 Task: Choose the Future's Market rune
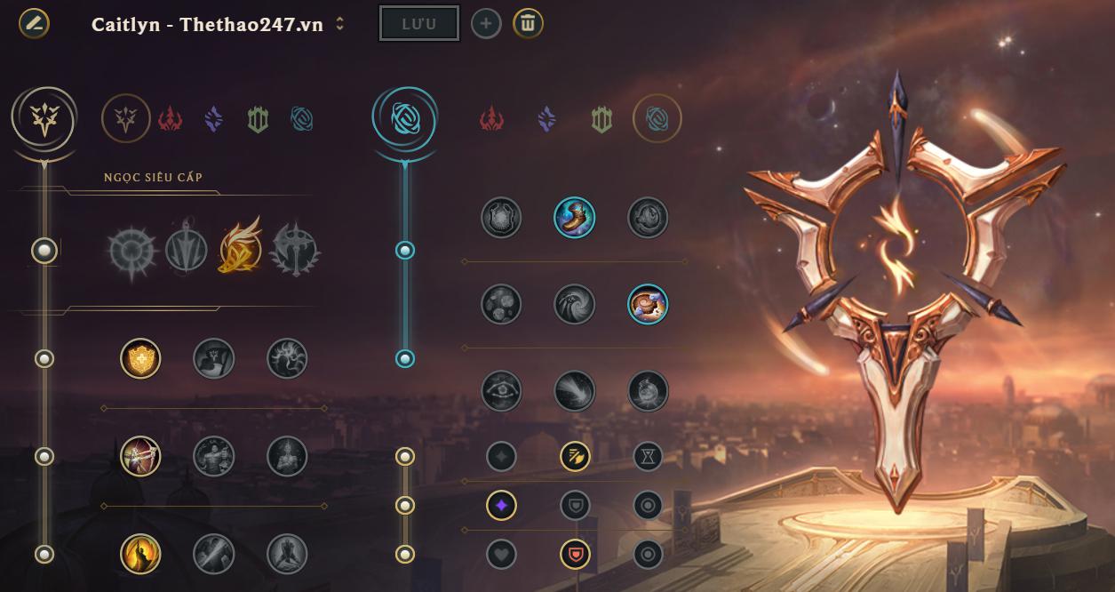(501, 304)
